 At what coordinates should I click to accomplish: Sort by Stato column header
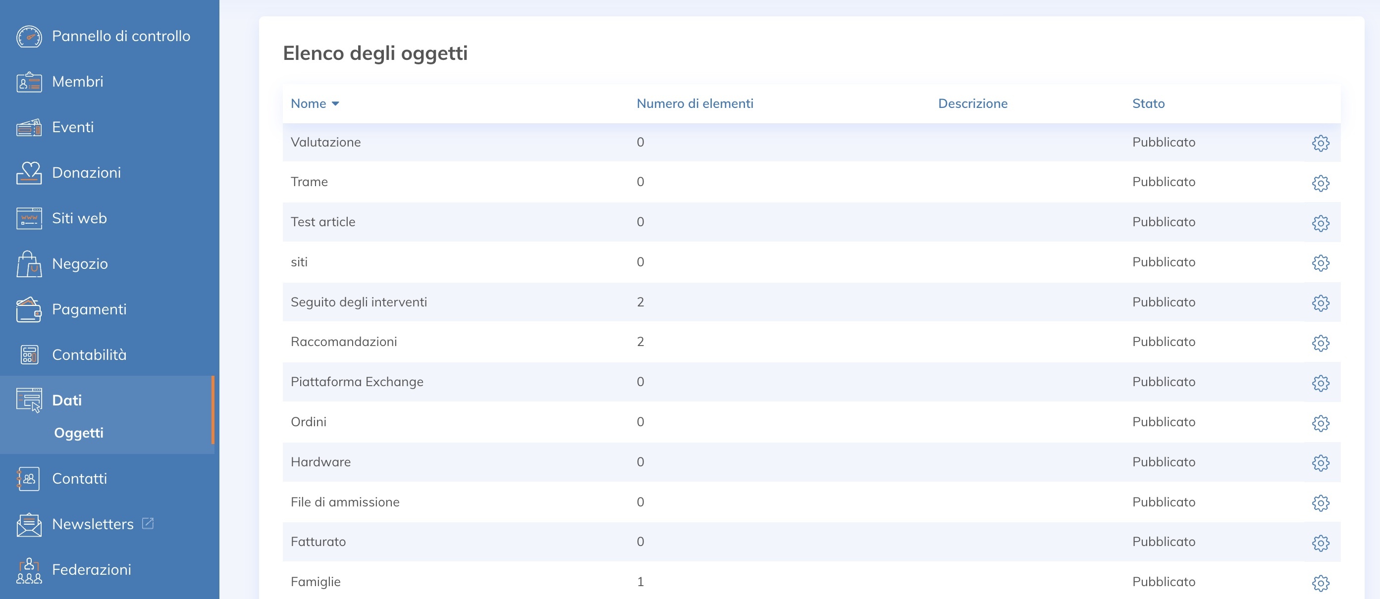[1148, 104]
